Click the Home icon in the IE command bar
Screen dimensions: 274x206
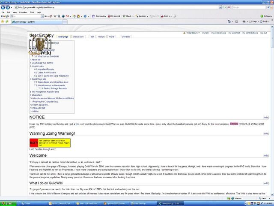tap(229, 21)
